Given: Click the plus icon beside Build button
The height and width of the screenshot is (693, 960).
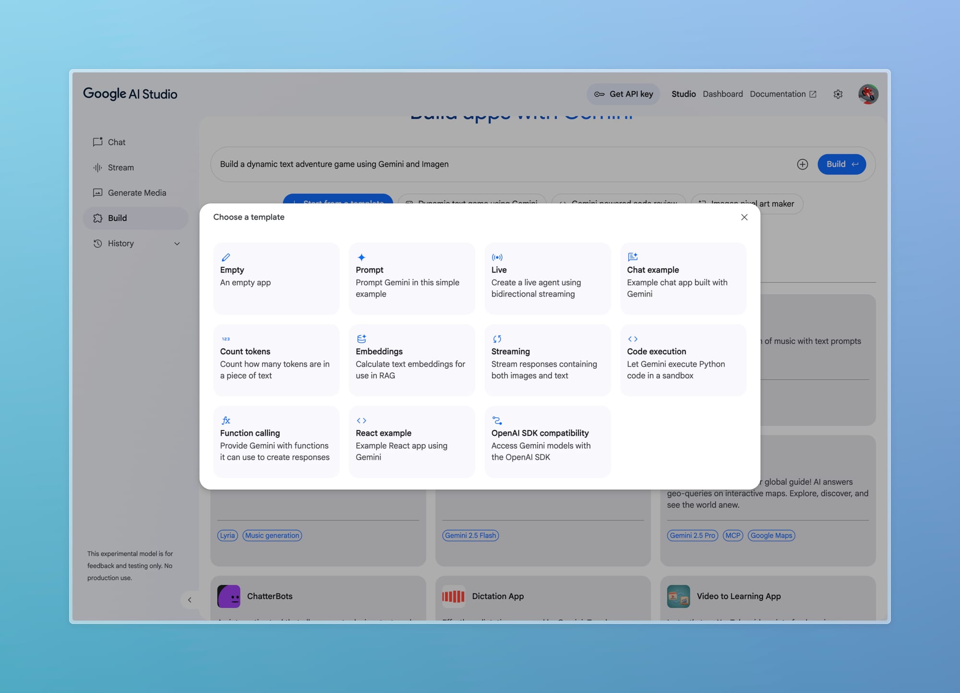Looking at the screenshot, I should (x=803, y=164).
